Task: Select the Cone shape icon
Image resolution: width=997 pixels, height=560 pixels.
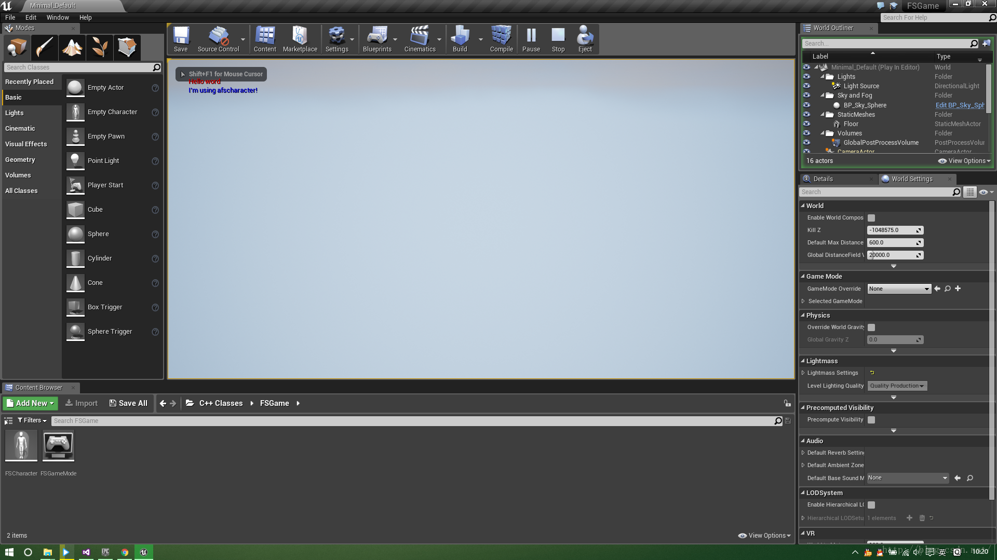Action: coord(75,283)
